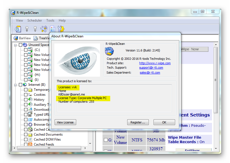Screen dimensions: 230x163
Task: Switch to the BarView tab
Action: point(22,38)
